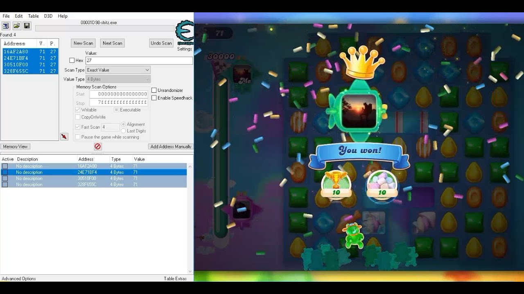Screen dimensions: 524x294
Task: Click the Stop address field
Action: click(119, 102)
